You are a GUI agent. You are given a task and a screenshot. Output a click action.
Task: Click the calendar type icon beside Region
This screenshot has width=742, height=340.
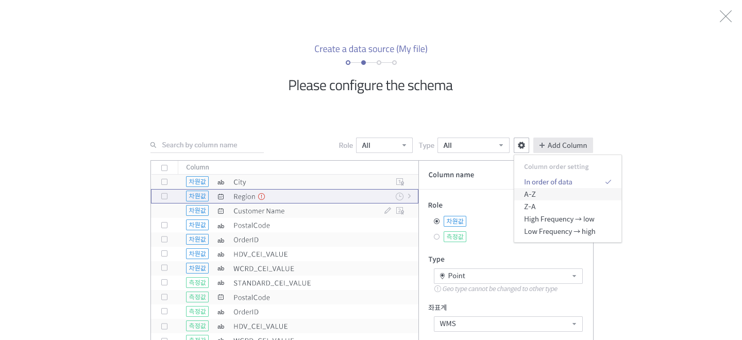point(221,197)
